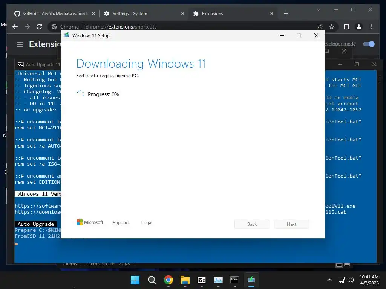Image resolution: width=386 pixels, height=289 pixels.
Task: Open the tab search dropdown in Chrome
Action: [318, 9]
